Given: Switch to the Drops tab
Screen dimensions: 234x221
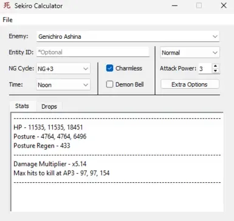Looking at the screenshot, I should pyautogui.click(x=49, y=107).
